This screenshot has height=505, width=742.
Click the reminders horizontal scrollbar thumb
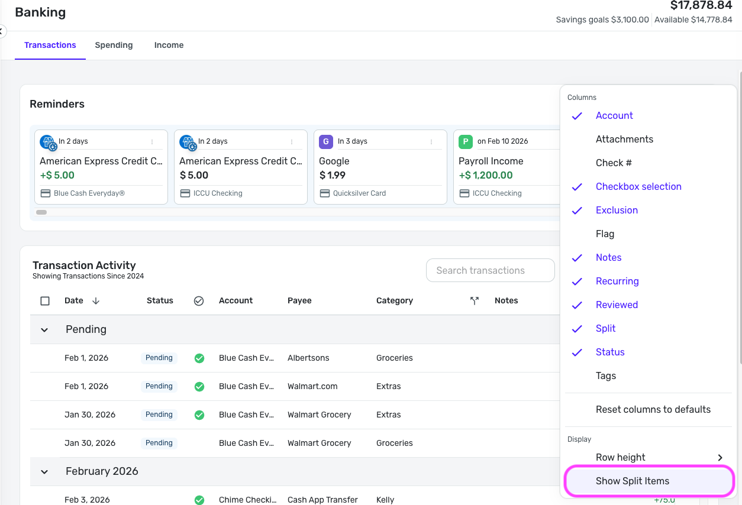click(x=41, y=212)
